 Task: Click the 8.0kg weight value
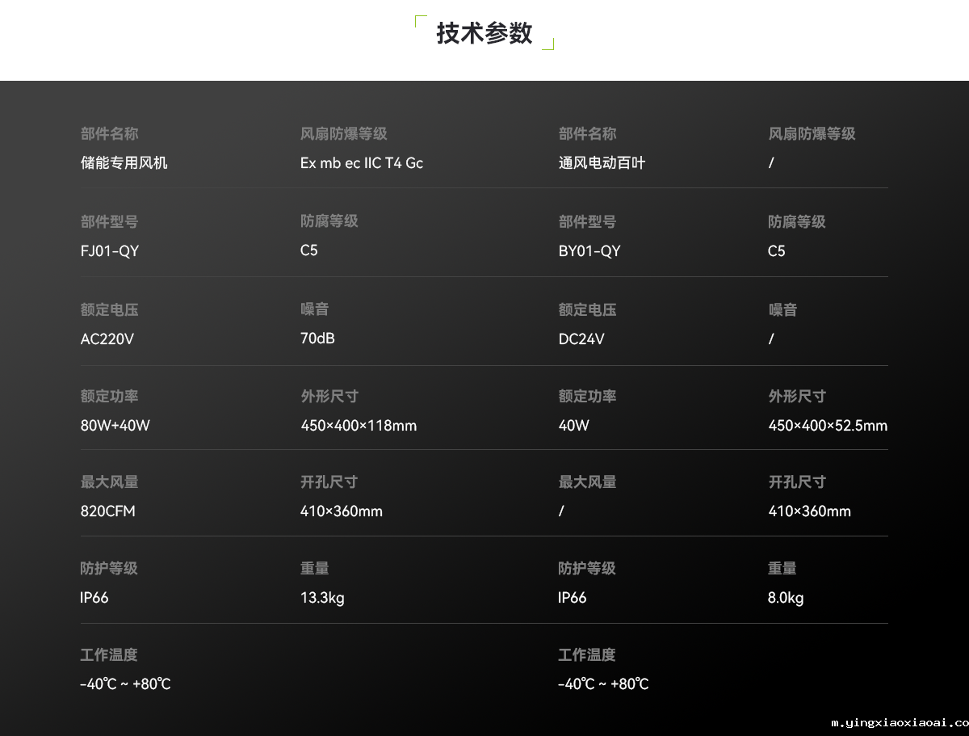click(x=785, y=597)
